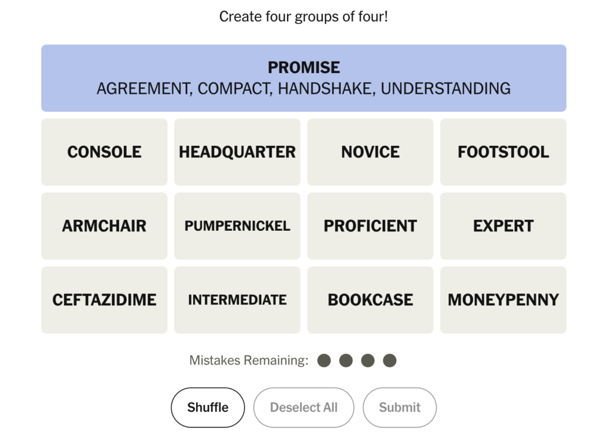The width and height of the screenshot is (601, 437).
Task: Pick the EXPERT tile
Action: 503,226
